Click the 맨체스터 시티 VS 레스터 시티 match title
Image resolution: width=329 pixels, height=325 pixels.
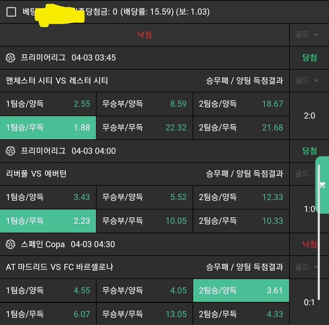(57, 81)
